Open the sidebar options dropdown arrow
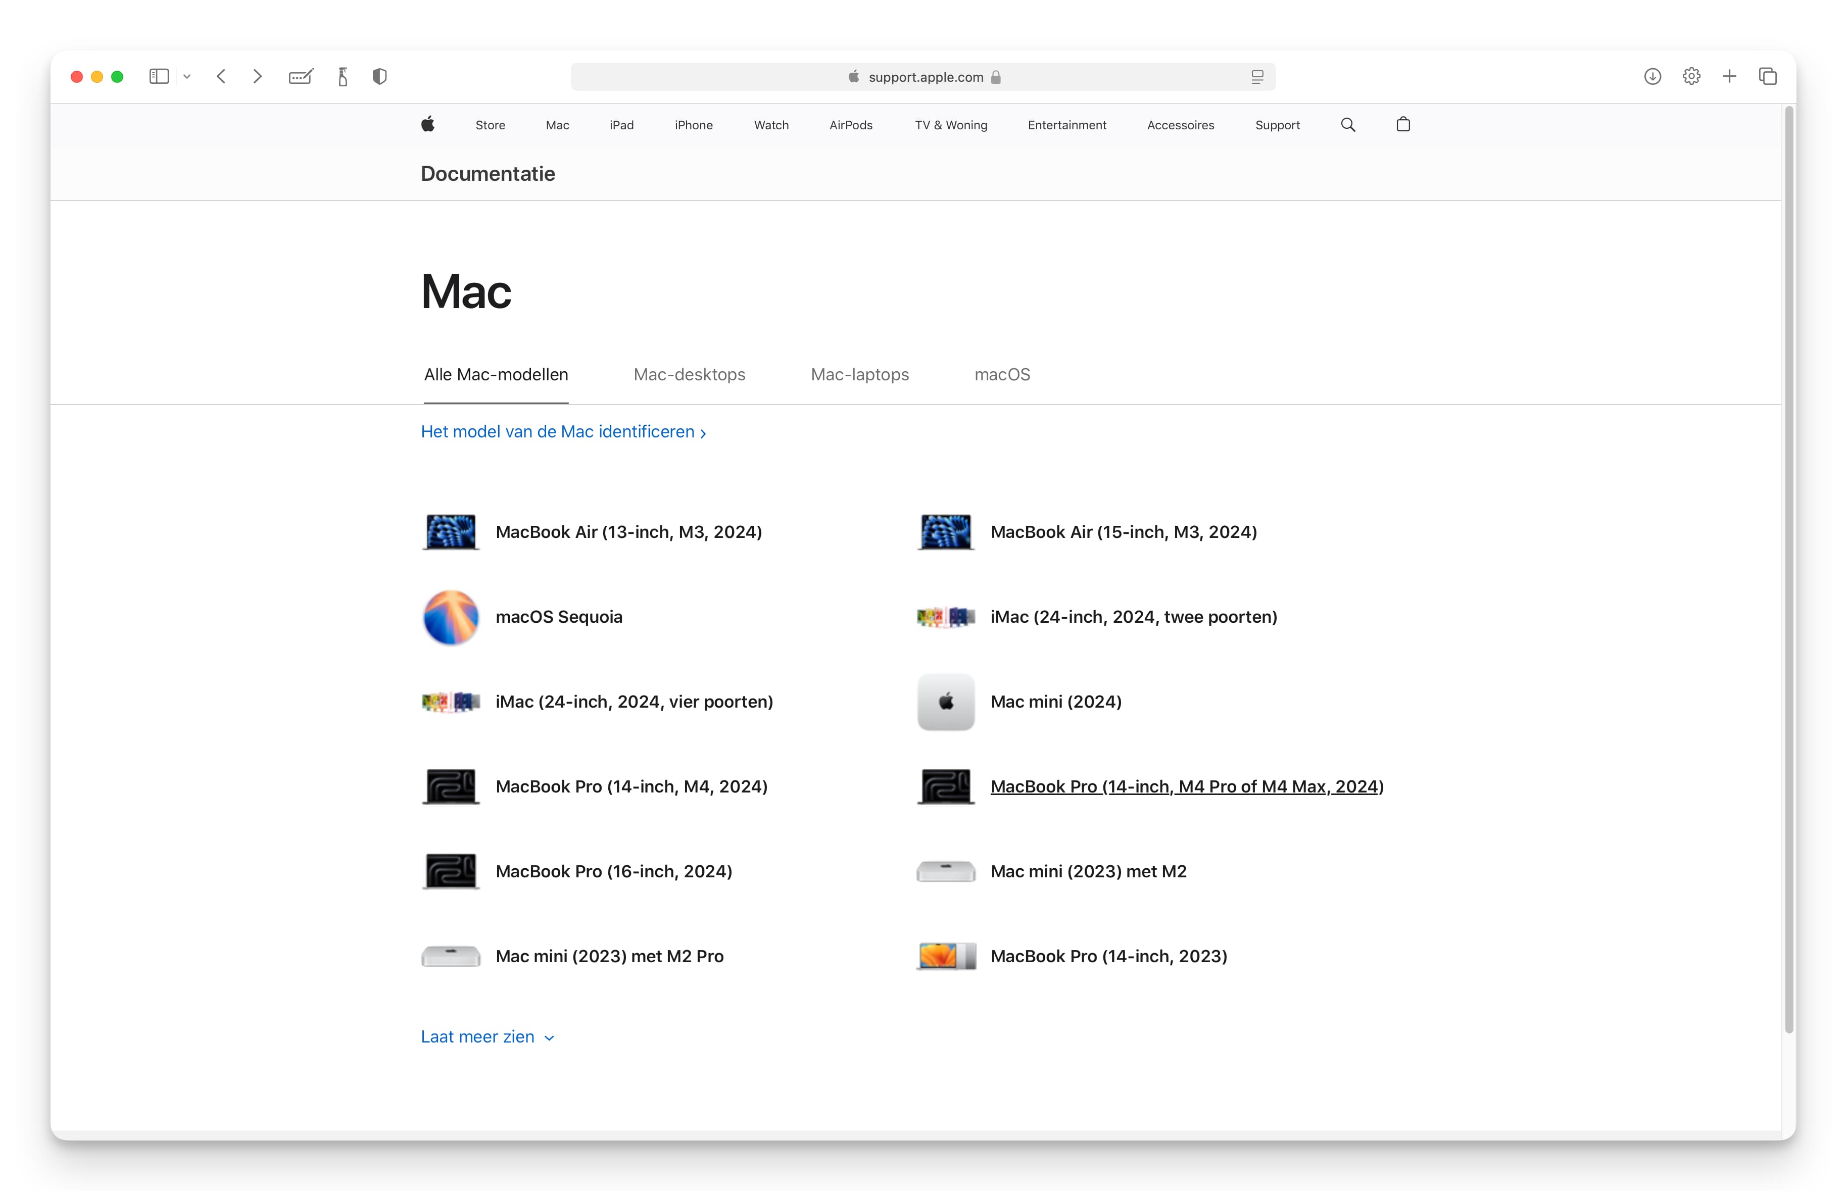 pos(186,77)
